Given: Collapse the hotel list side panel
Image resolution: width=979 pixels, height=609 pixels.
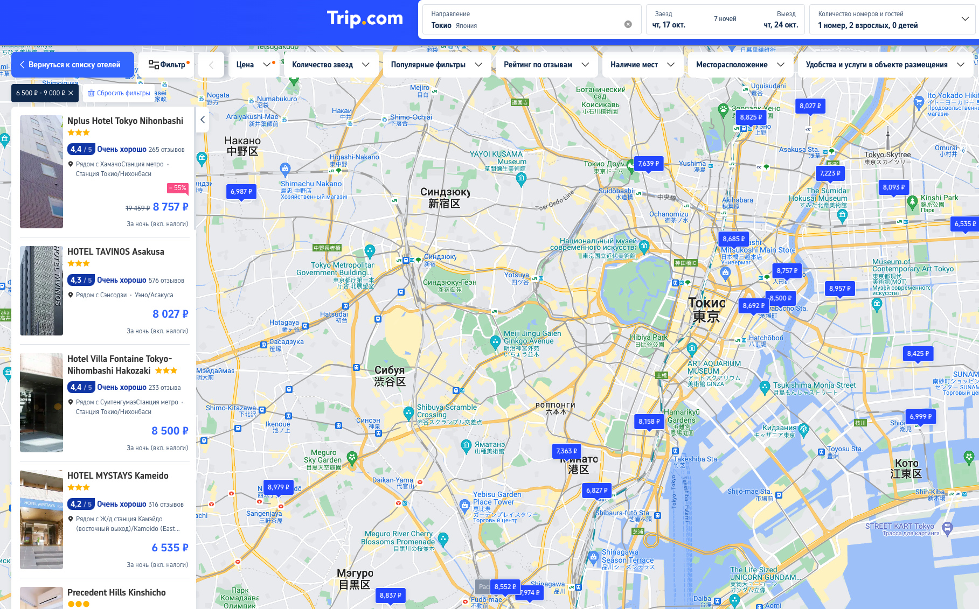Looking at the screenshot, I should coord(203,120).
